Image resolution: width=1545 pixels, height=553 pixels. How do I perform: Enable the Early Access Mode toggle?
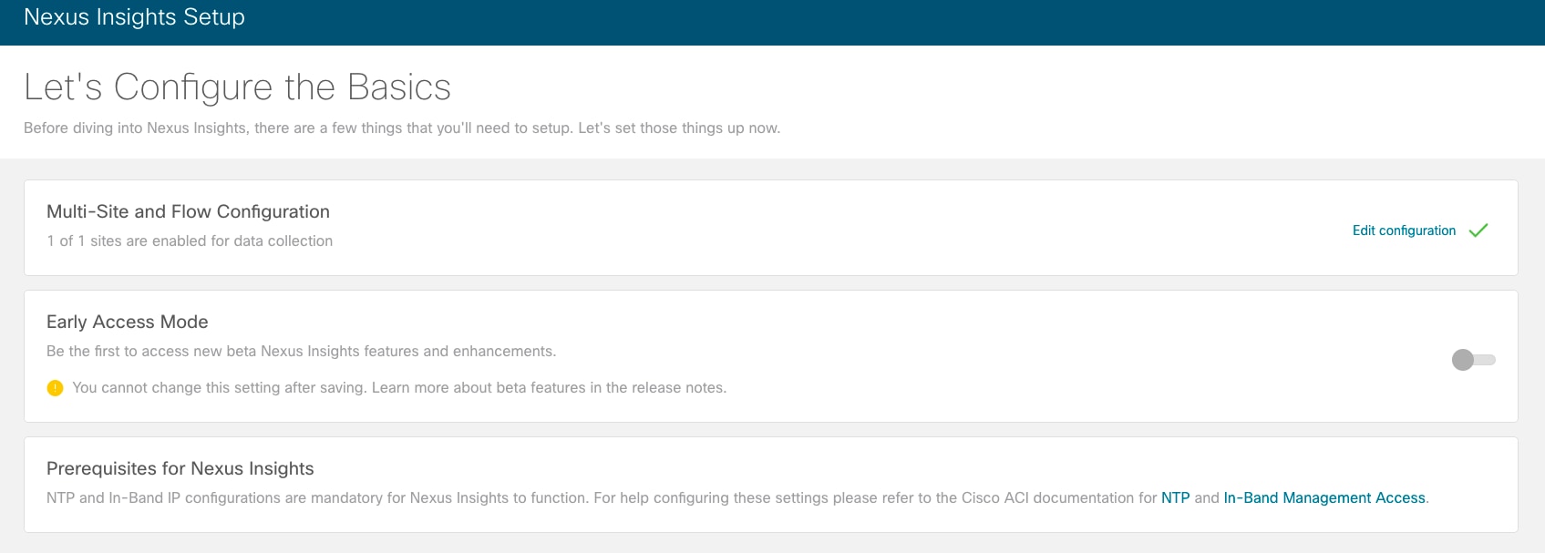tap(1473, 360)
